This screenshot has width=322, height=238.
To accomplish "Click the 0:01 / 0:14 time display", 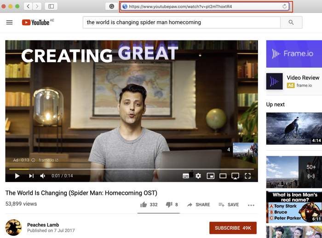I will pyautogui.click(x=62, y=176).
